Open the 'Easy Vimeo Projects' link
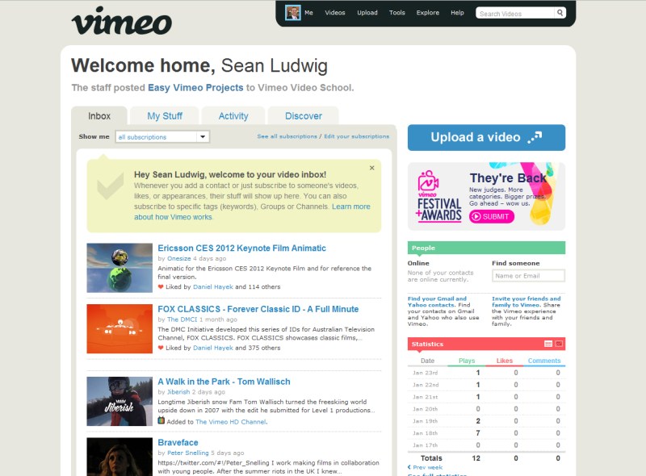Screen dimensions: 646x476 coord(195,88)
